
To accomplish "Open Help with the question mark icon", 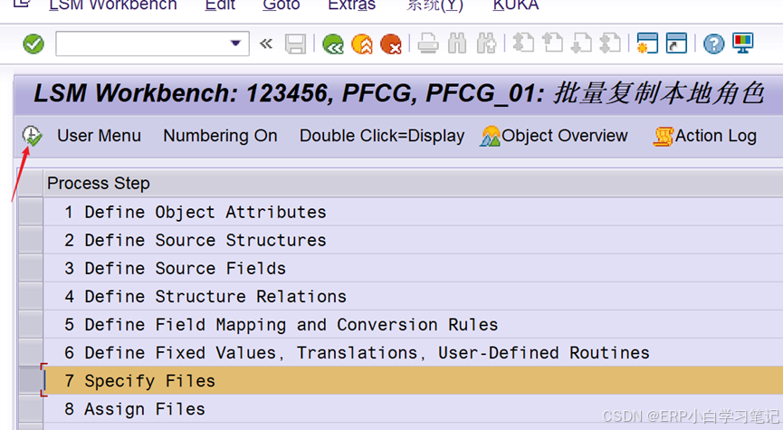I will (x=714, y=44).
